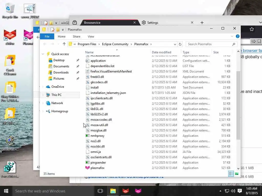Click the bookmark star icon in browser

click(252, 29)
